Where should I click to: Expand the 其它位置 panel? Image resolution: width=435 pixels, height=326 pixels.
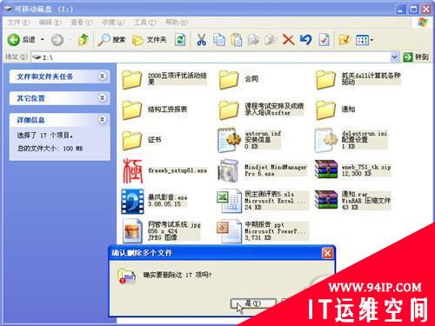pos(102,98)
